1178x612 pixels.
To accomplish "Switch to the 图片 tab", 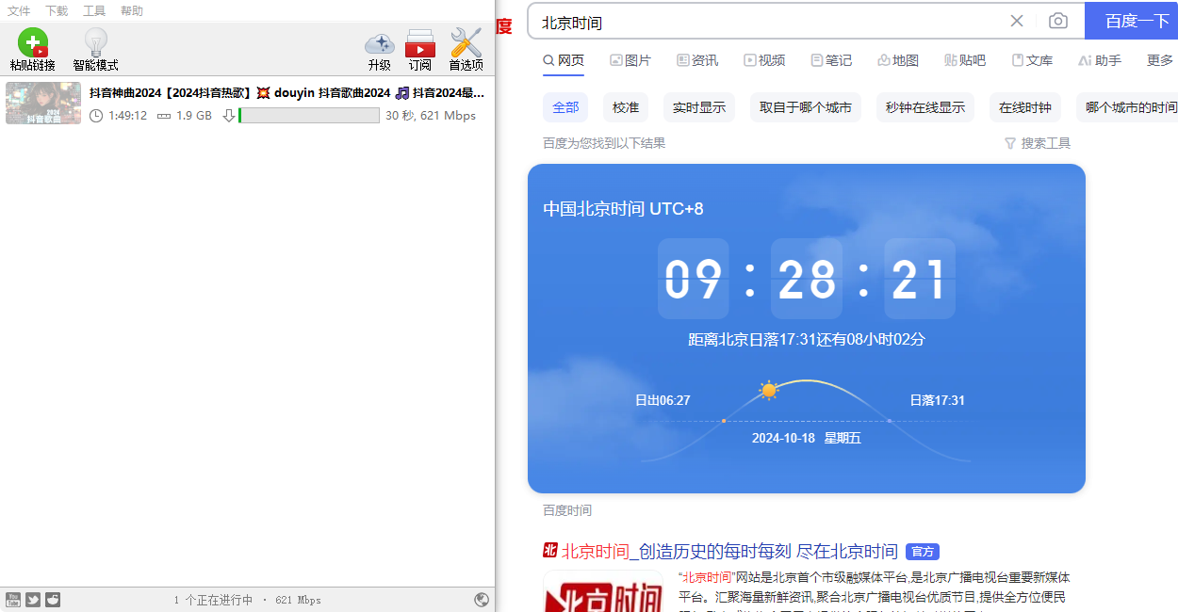I will (630, 60).
